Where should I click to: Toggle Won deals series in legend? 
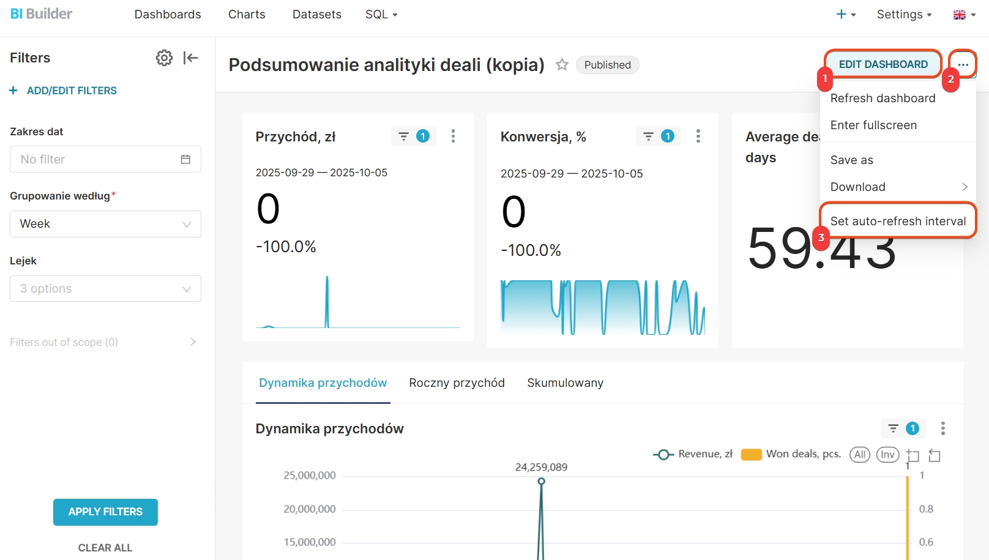point(791,454)
